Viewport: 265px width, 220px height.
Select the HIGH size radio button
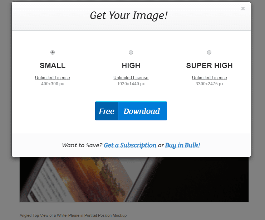click(131, 52)
